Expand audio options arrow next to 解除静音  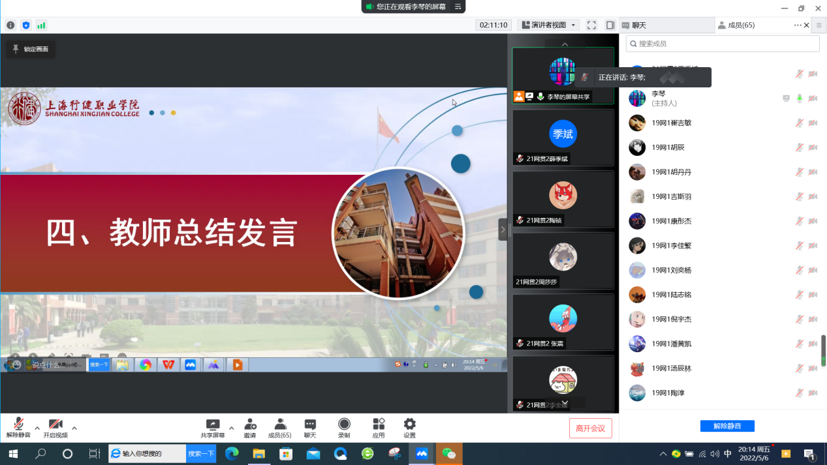pyautogui.click(x=37, y=428)
